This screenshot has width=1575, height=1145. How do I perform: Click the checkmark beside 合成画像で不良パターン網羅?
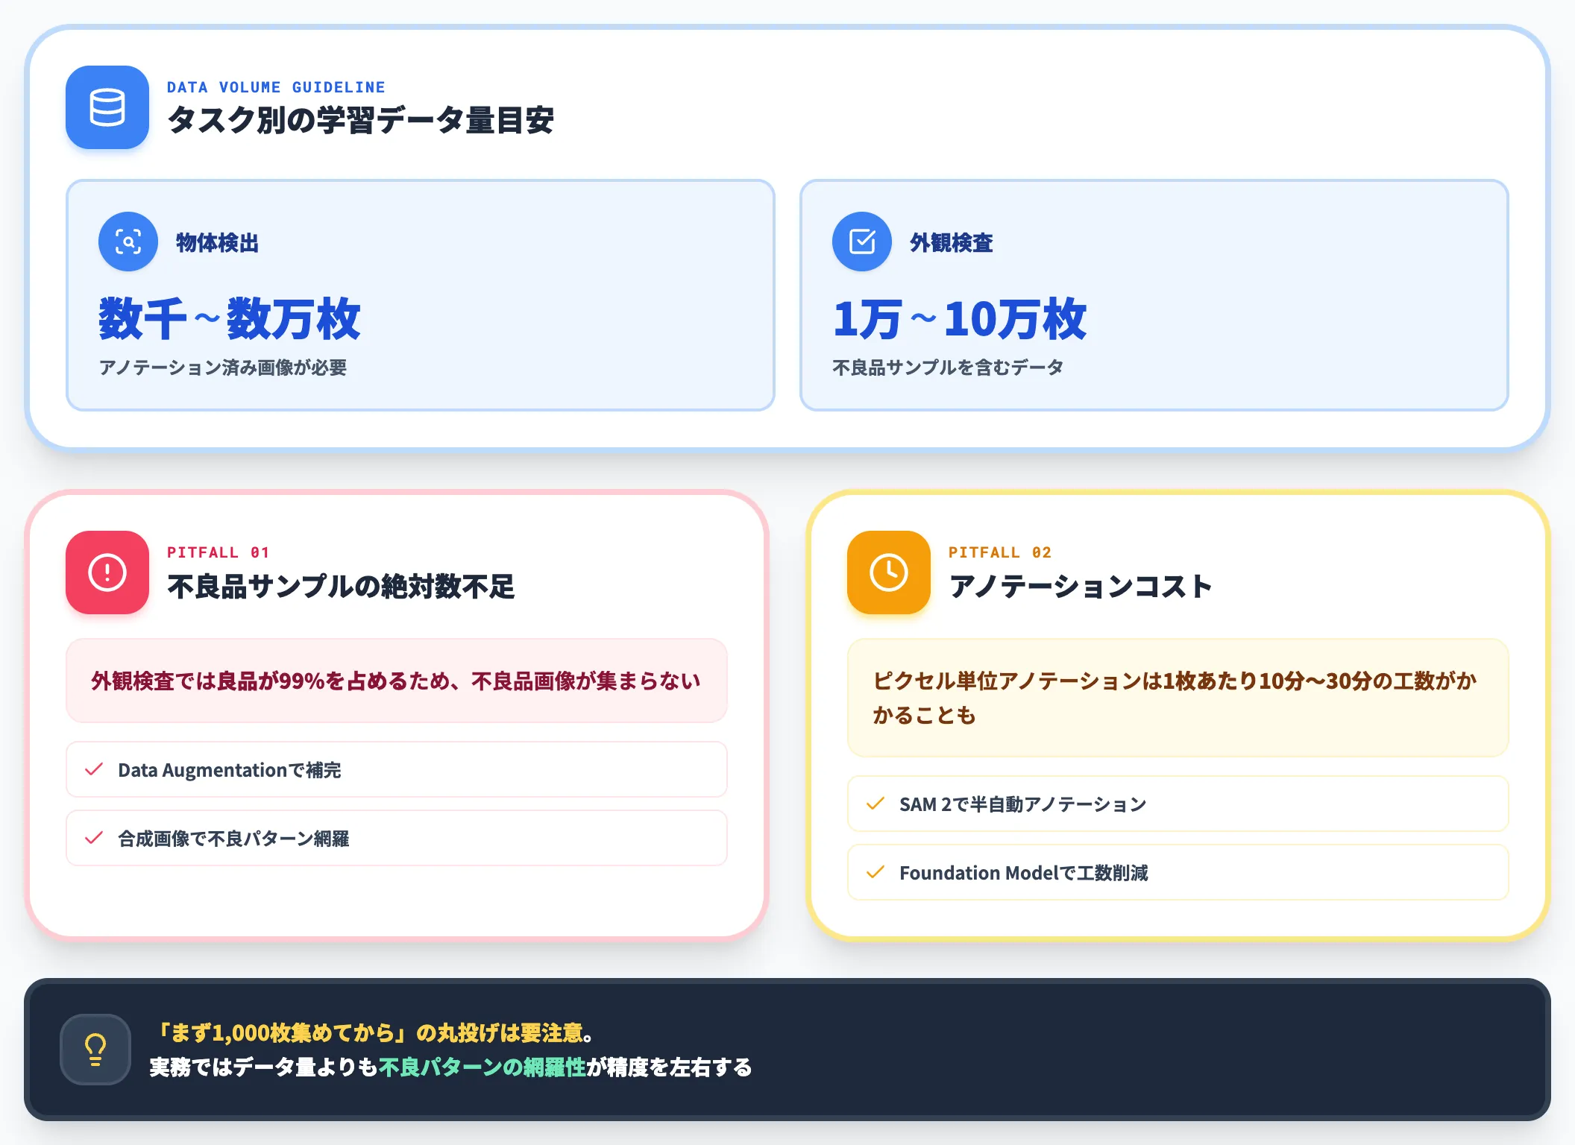[94, 838]
